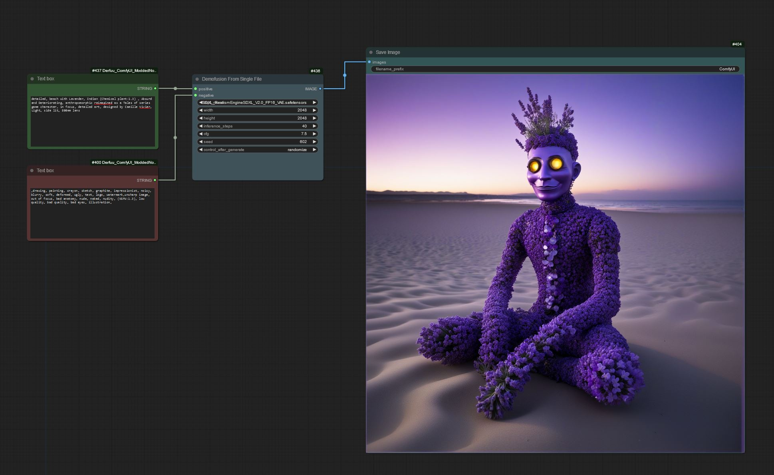The image size is (774, 475).
Task: Increase width using its right arrow
Action: (315, 110)
